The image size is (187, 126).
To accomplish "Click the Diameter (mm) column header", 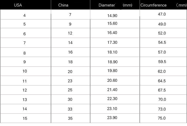I will point(115,5).
